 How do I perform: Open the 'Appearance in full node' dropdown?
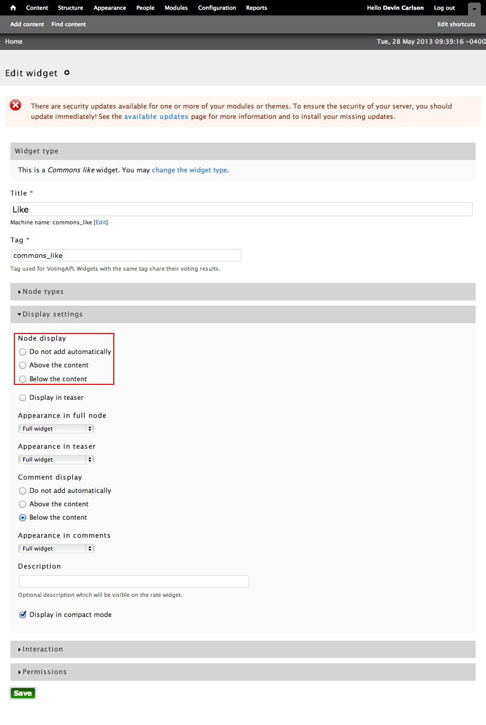(56, 428)
